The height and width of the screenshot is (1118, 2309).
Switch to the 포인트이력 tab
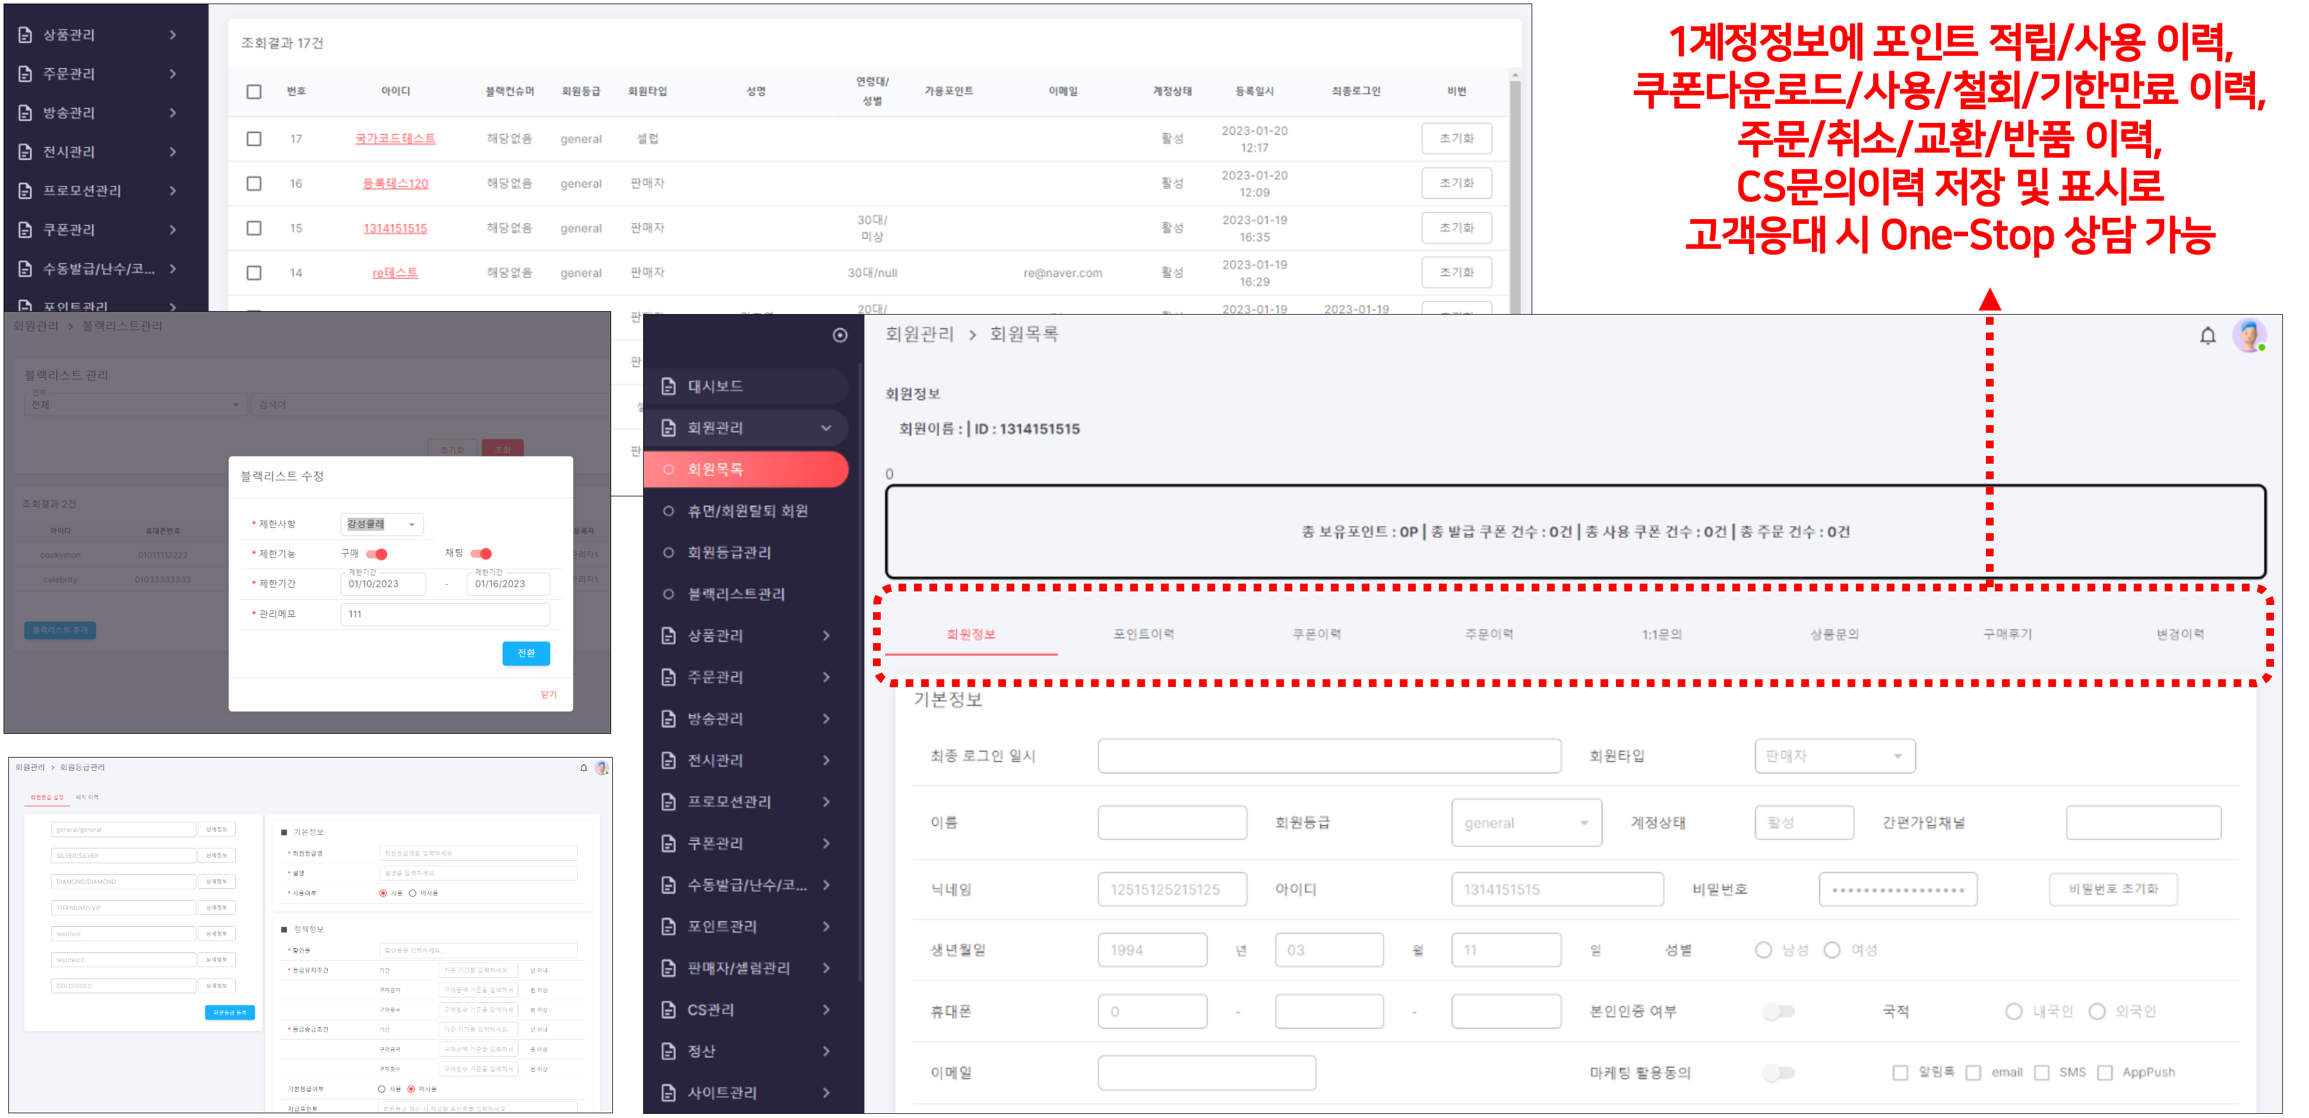tap(1144, 634)
